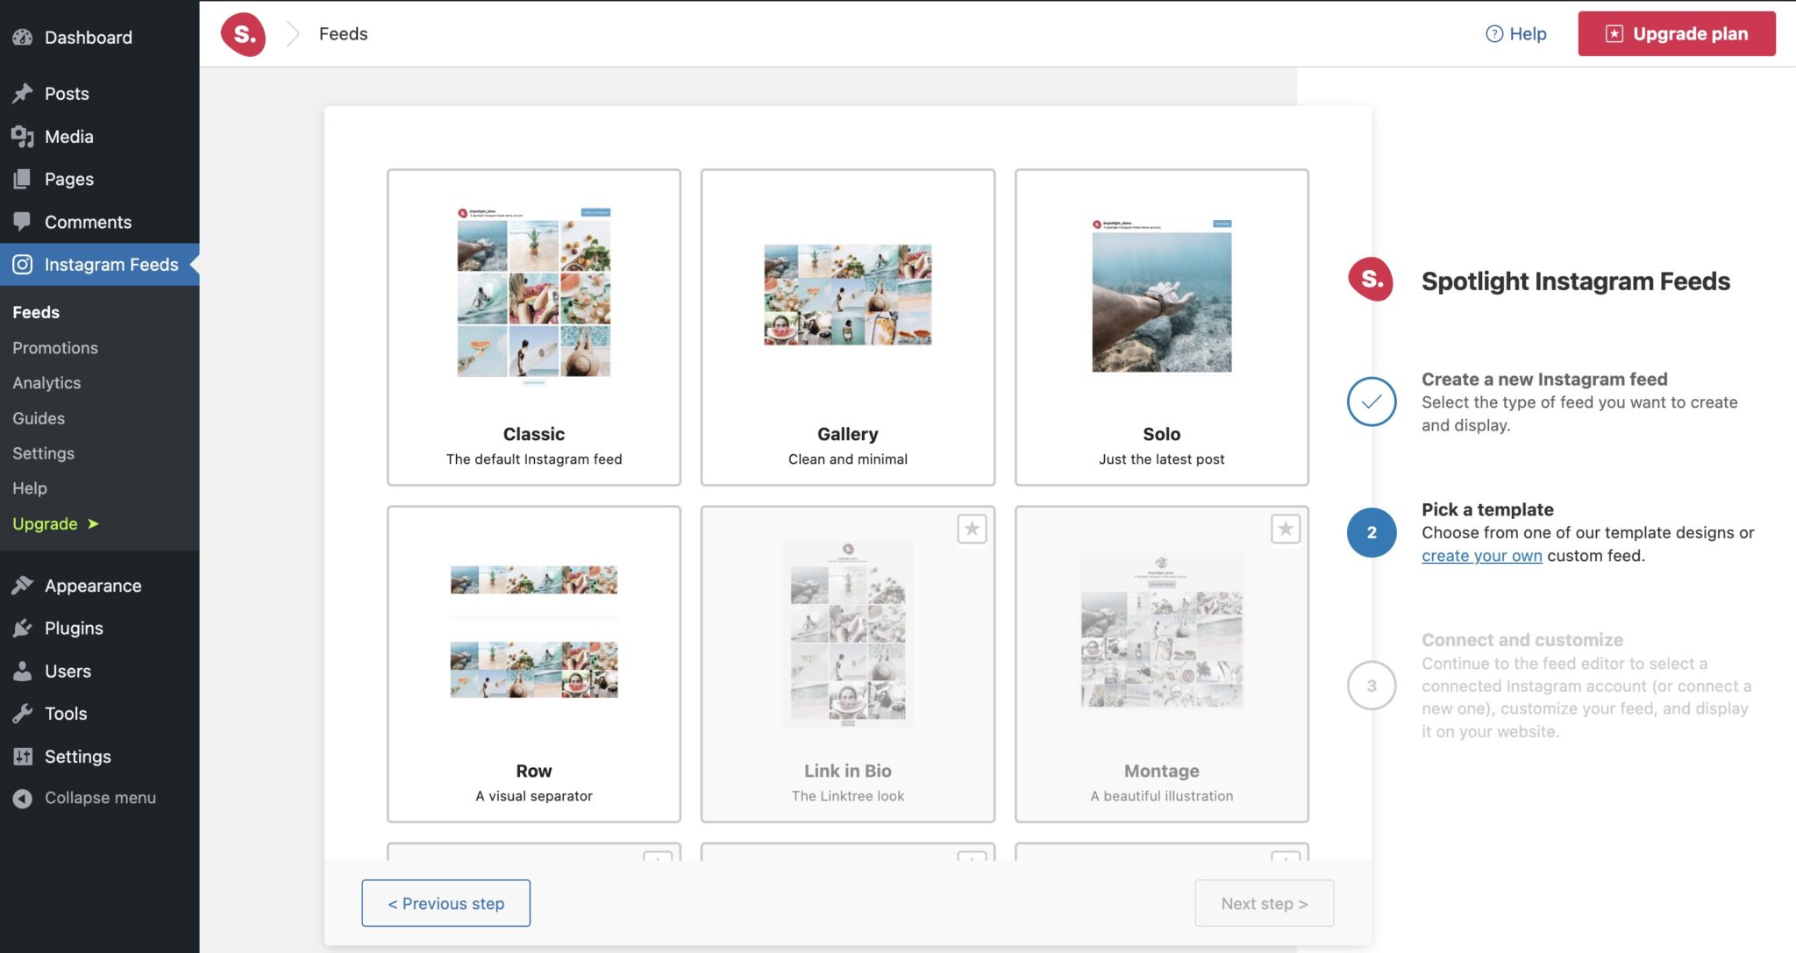Pick the Solo template preview image
The height and width of the screenshot is (953, 1796).
click(1162, 295)
